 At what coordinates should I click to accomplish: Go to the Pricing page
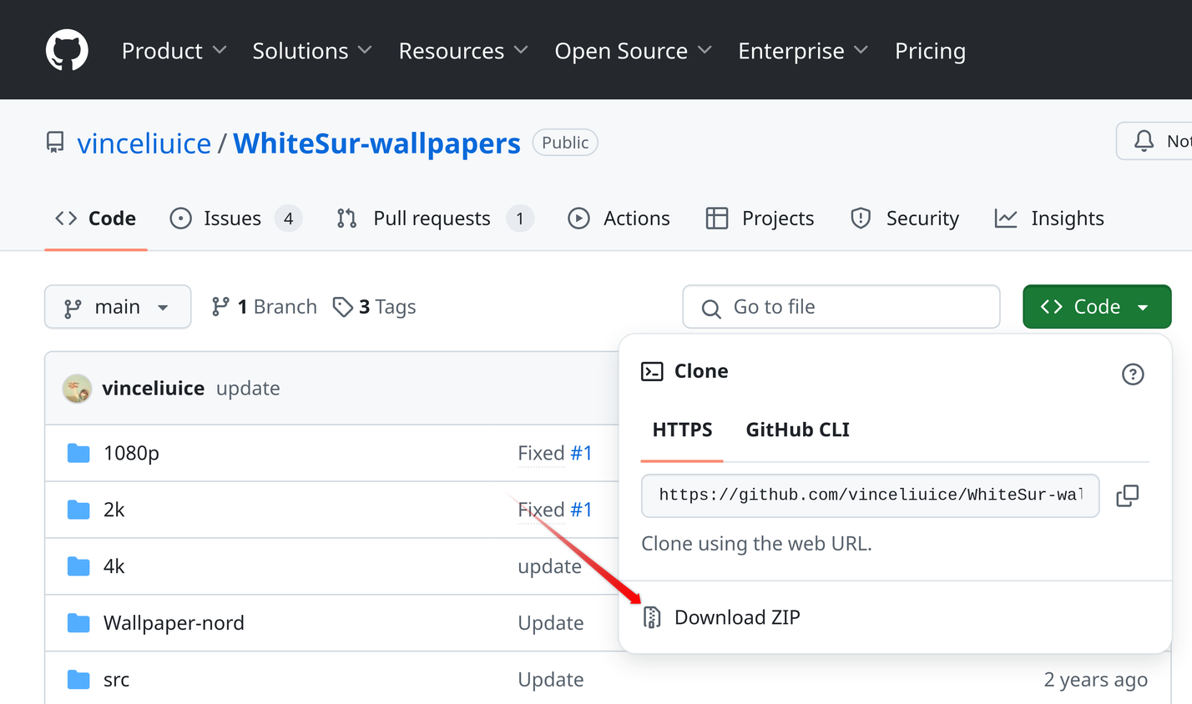point(930,51)
